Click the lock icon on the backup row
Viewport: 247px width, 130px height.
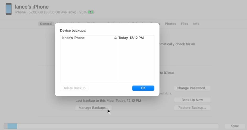[115, 38]
